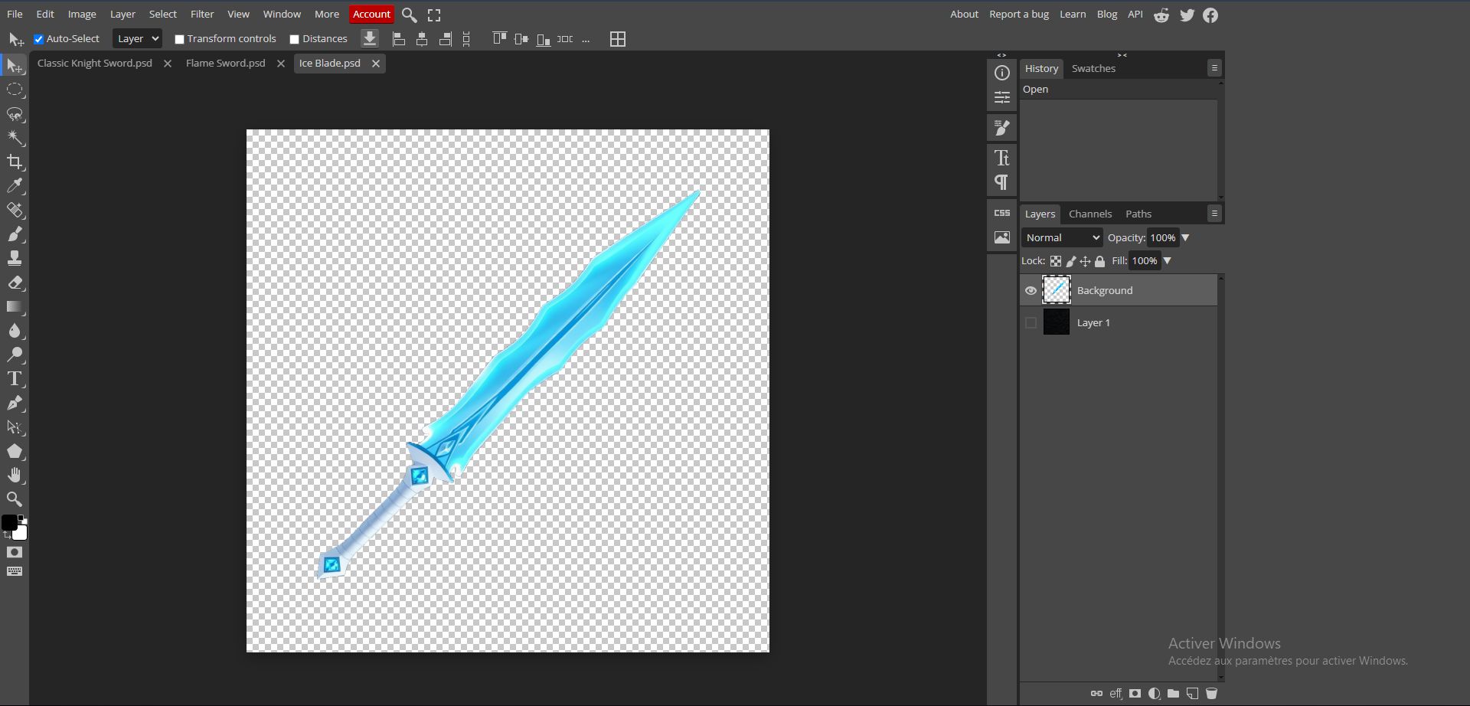Image resolution: width=1470 pixels, height=706 pixels.
Task: Open the Report a bug link
Action: coord(1018,15)
